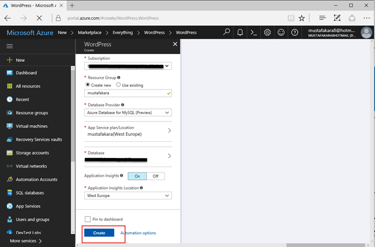Screen dimensions: 375x247
Task: Click the address bar URL
Action: 113,18
